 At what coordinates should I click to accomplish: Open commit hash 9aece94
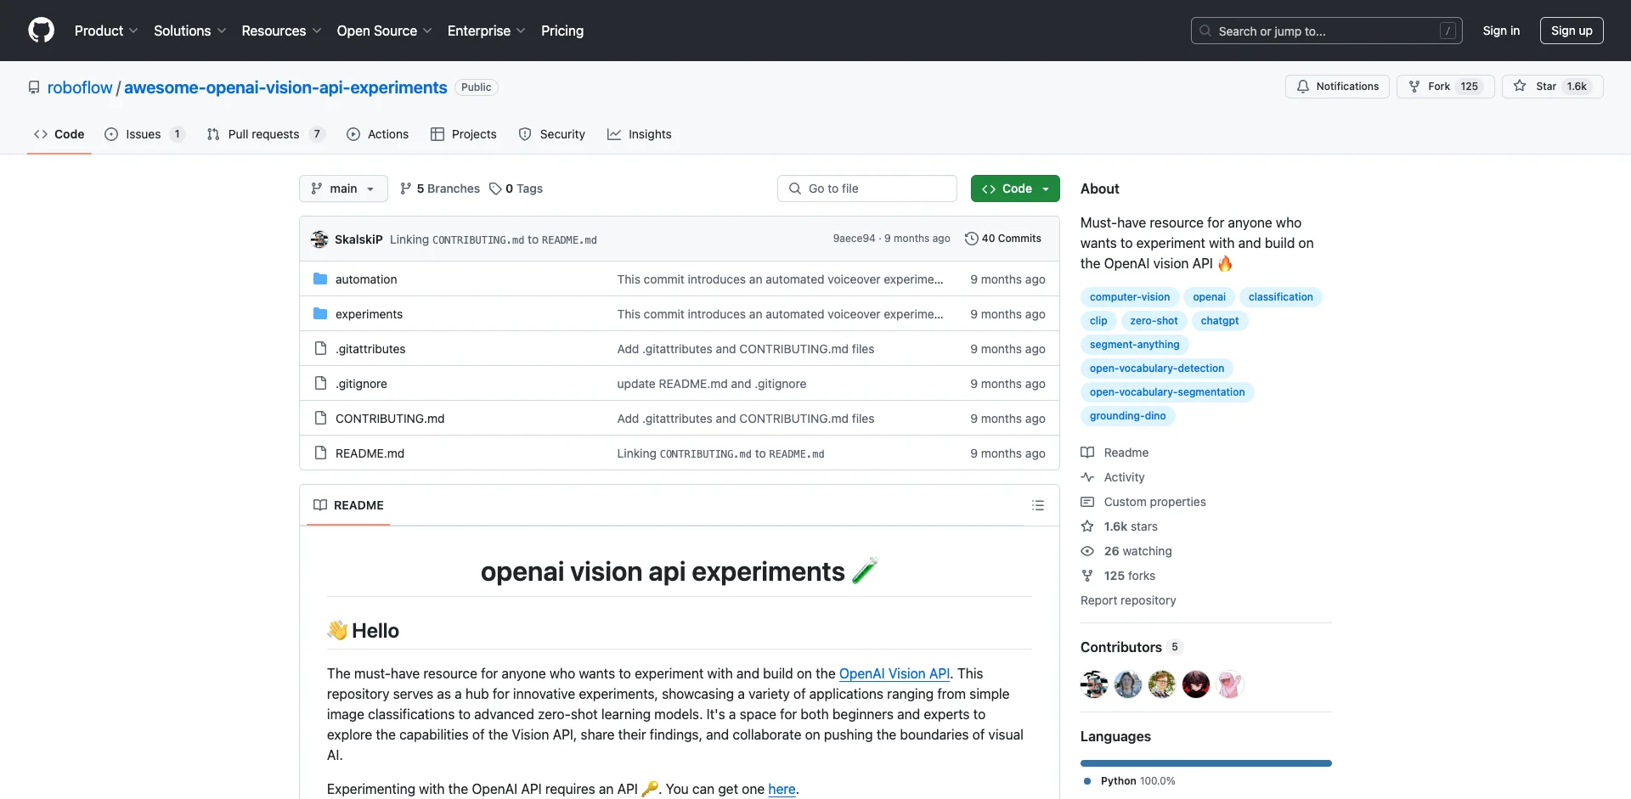coord(854,239)
